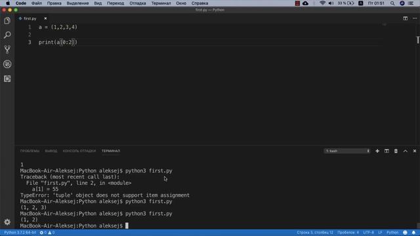Click line 3 code 'print(a[0:2])'
420x236 pixels.
[58, 42]
